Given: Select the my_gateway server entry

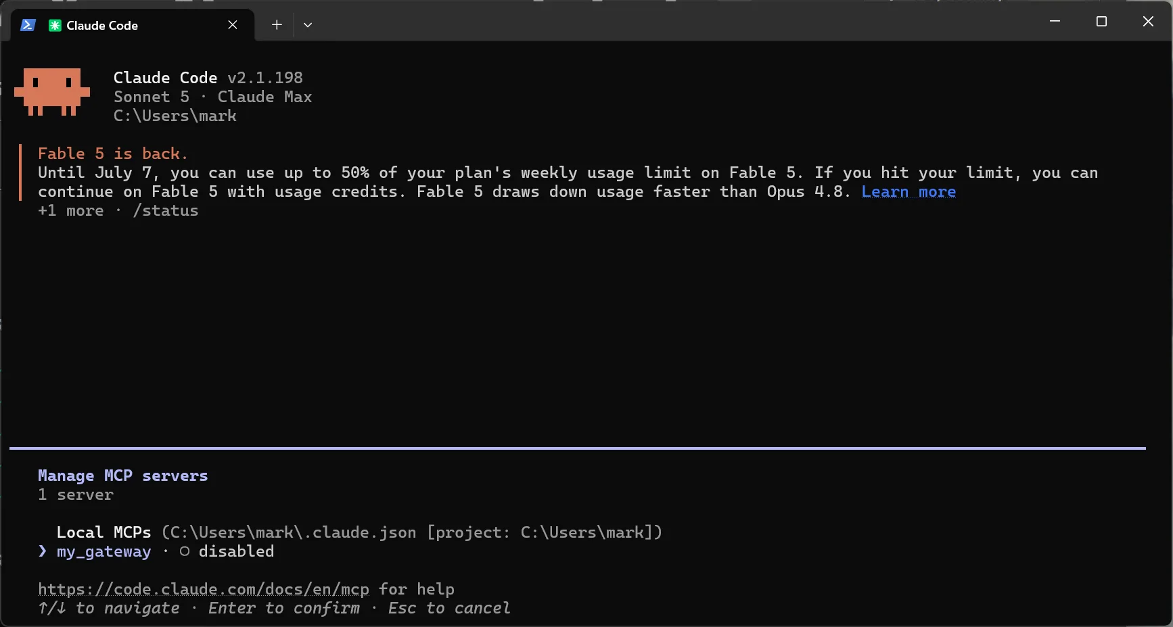Looking at the screenshot, I should click(103, 552).
